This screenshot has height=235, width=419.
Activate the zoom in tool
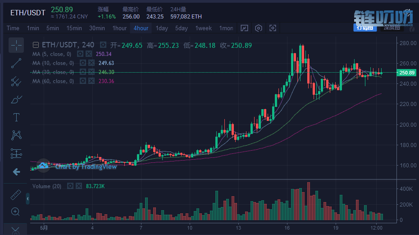point(16,212)
